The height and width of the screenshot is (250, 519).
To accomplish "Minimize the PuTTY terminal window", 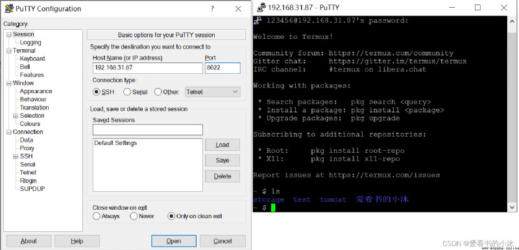I will (452, 7).
